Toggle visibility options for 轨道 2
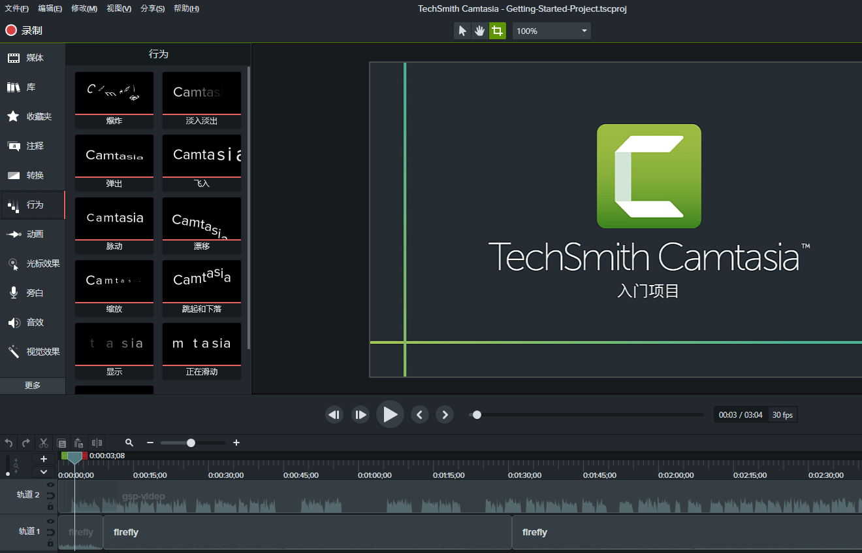This screenshot has height=553, width=862. click(50, 485)
